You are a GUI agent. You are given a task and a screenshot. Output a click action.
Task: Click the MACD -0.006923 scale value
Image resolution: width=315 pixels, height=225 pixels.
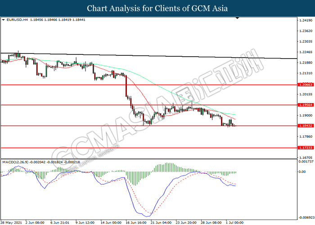pyautogui.click(x=306, y=217)
